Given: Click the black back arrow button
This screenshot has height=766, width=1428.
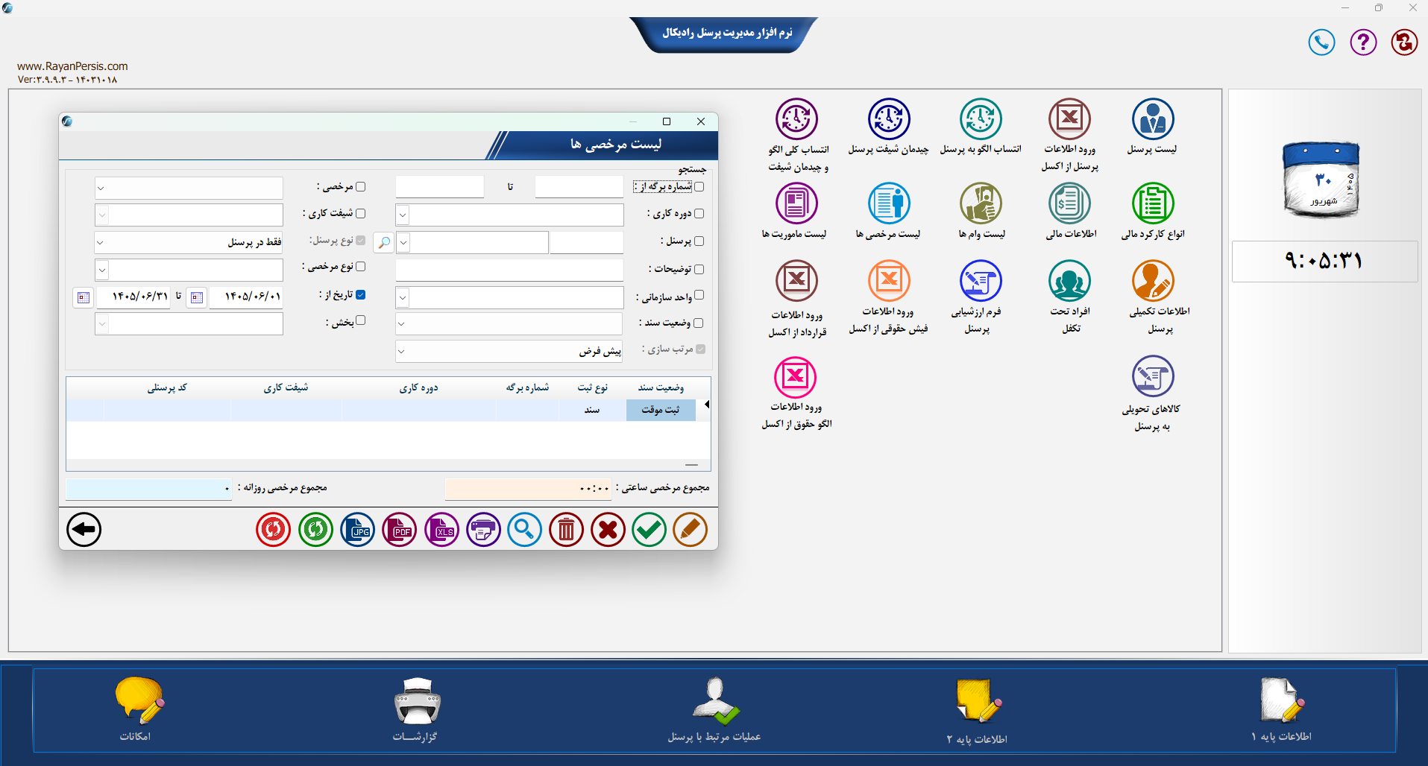Looking at the screenshot, I should (84, 530).
